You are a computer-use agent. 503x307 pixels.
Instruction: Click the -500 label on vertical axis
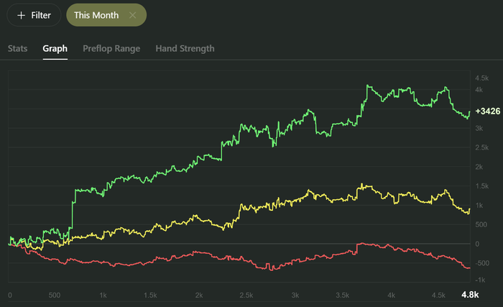[x=481, y=262]
